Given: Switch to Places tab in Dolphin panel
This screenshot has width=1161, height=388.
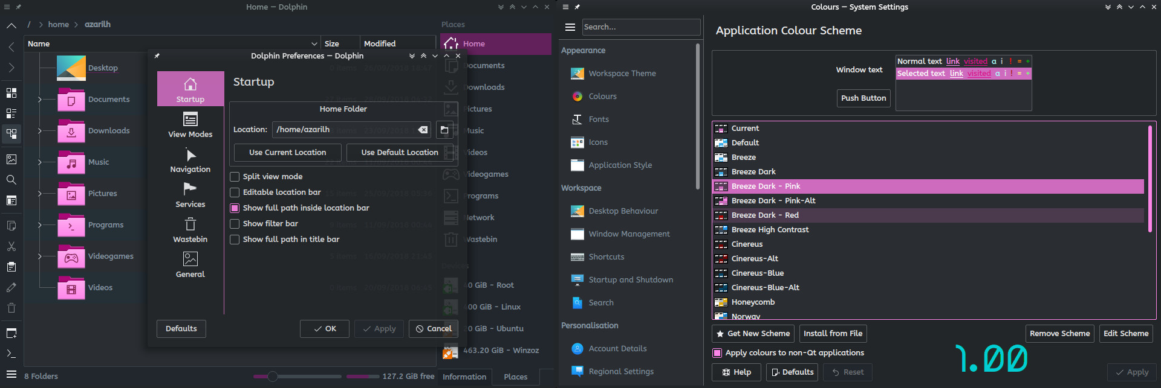Looking at the screenshot, I should coord(516,377).
